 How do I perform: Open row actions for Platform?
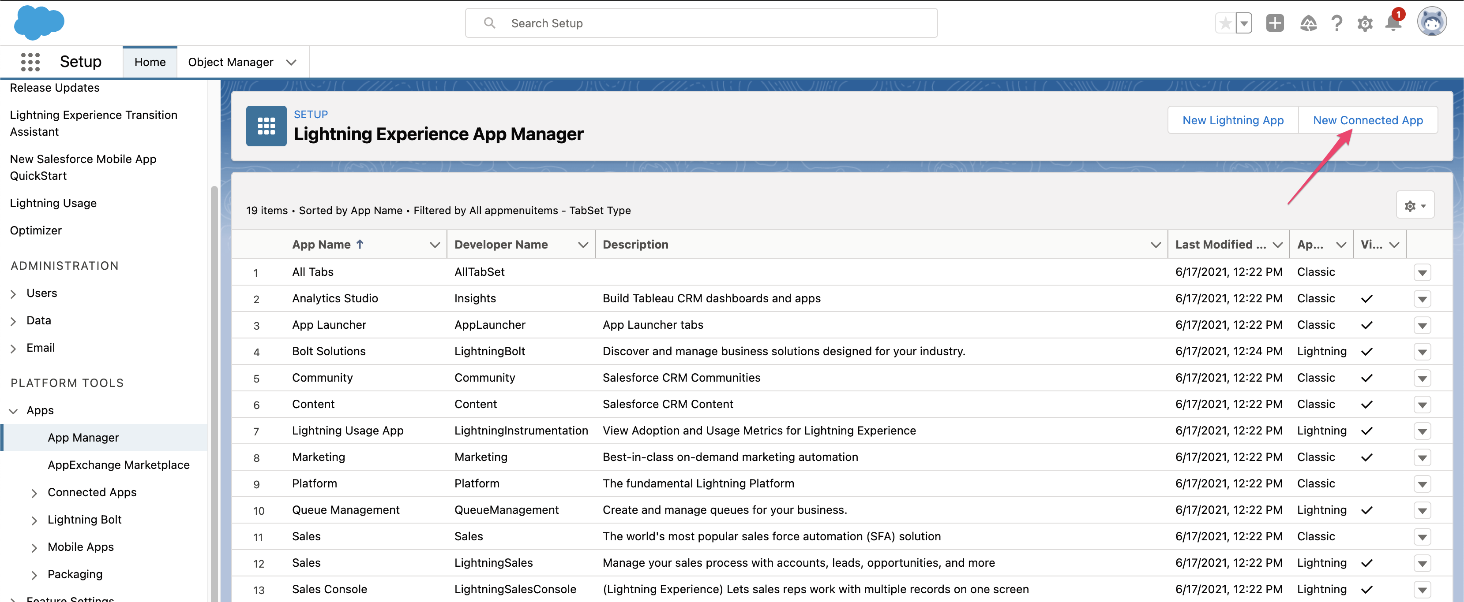point(1422,484)
